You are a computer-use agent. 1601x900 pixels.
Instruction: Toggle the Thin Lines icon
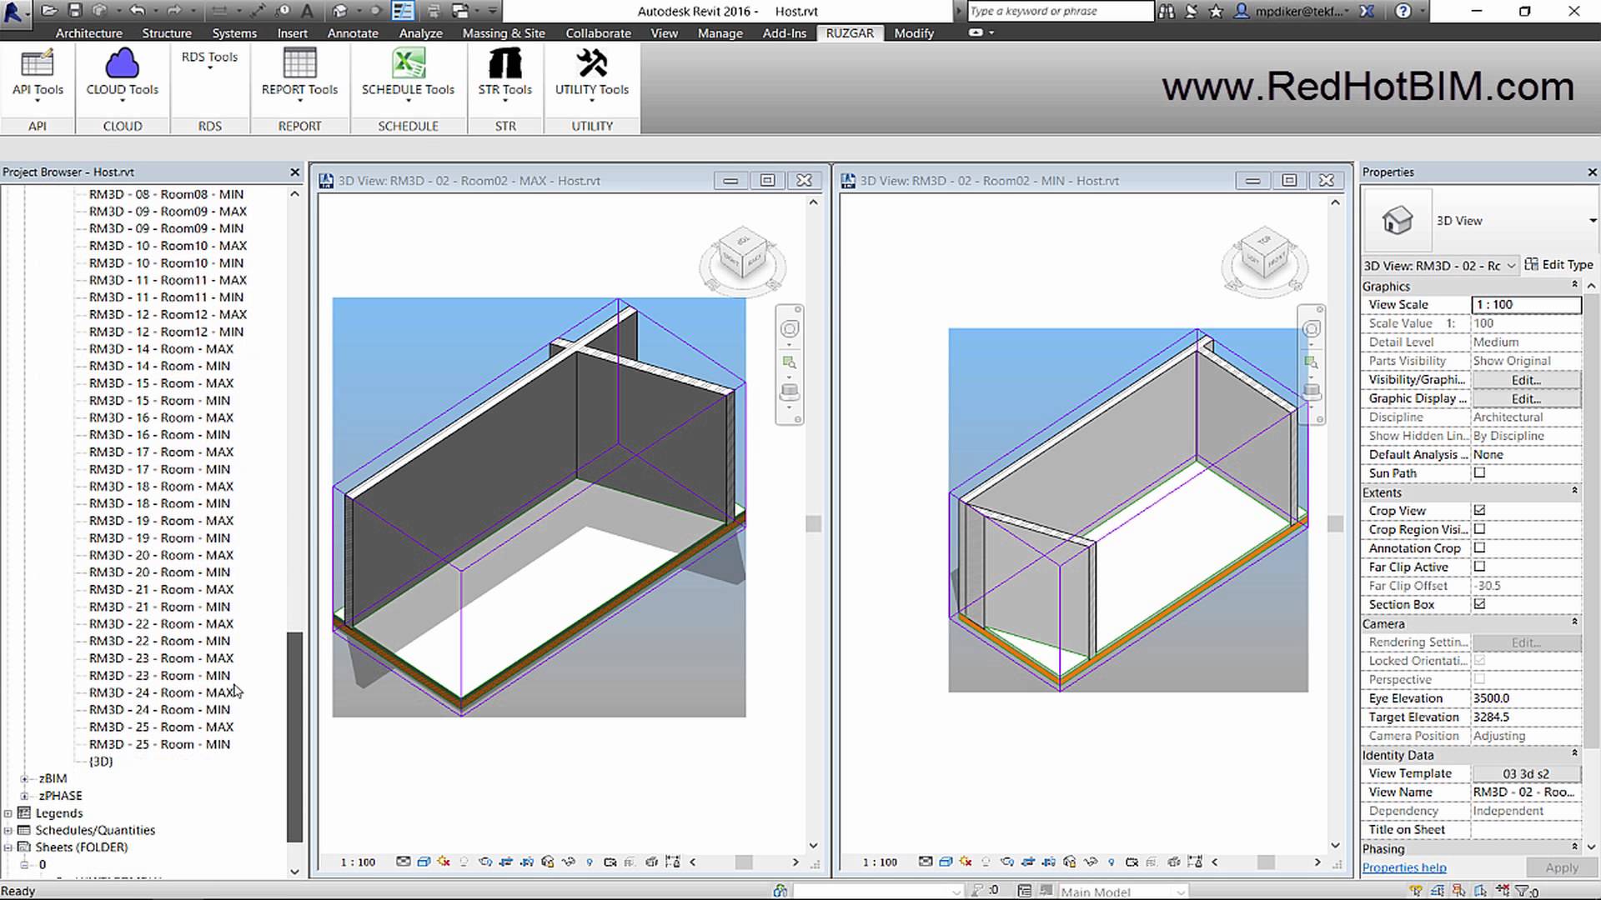pos(403,11)
